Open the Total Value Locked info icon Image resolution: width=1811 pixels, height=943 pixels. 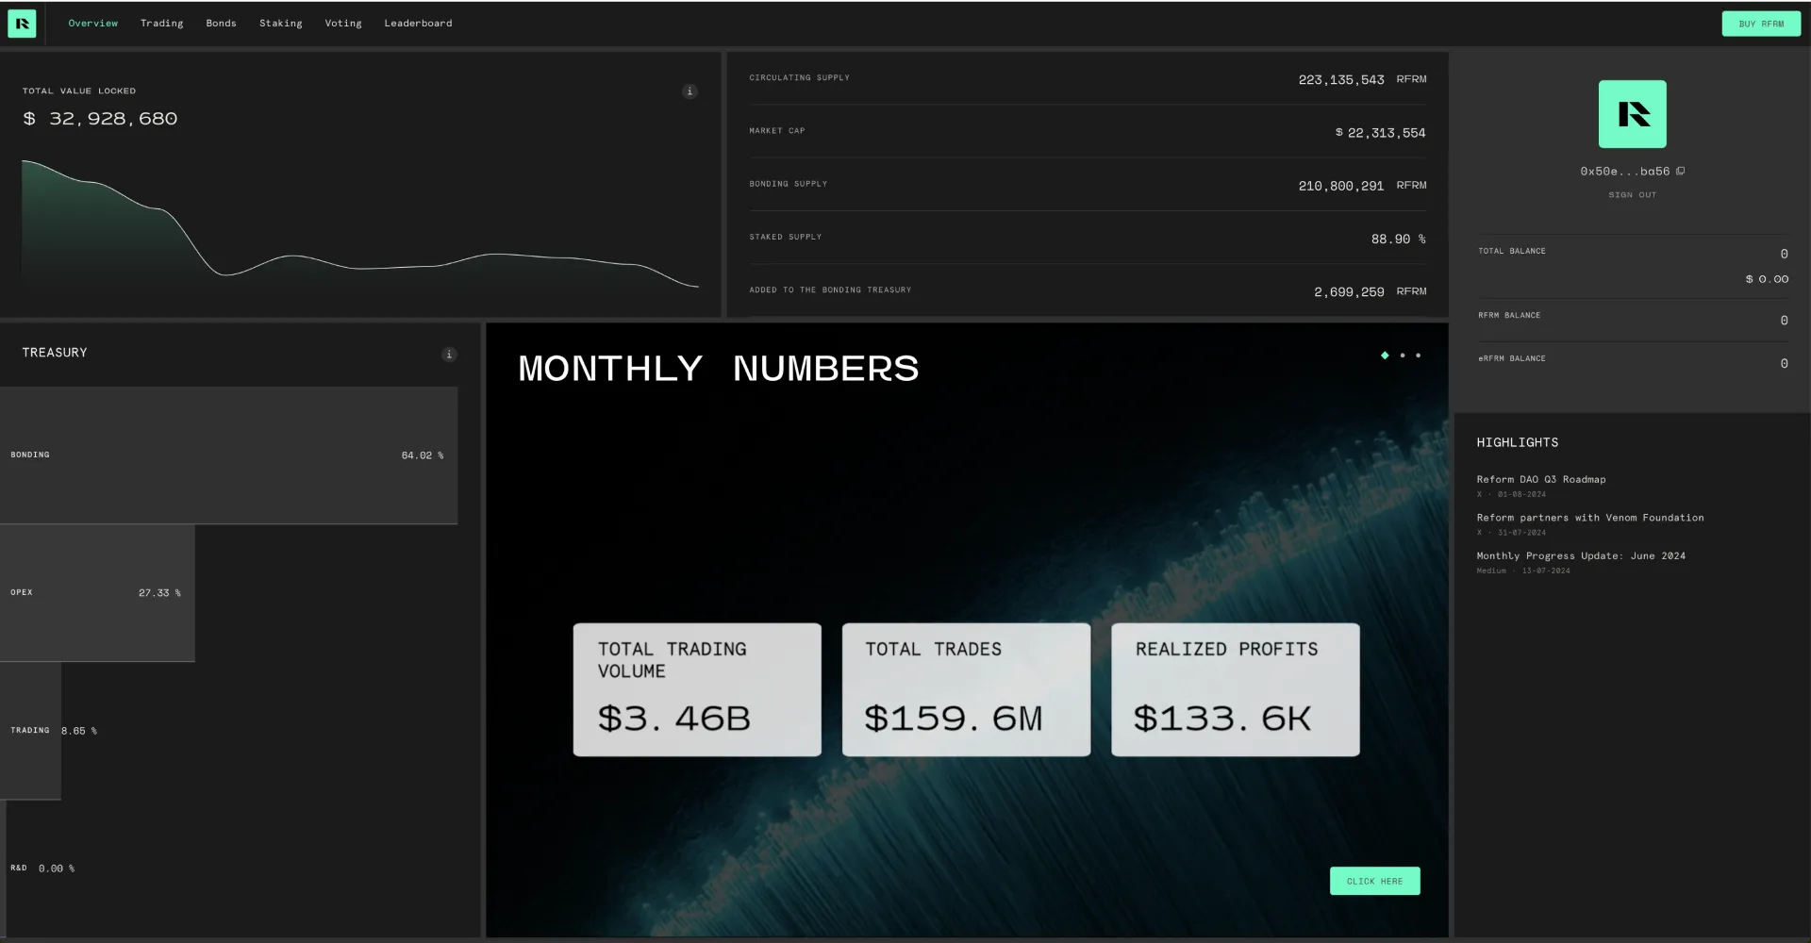pos(690,91)
